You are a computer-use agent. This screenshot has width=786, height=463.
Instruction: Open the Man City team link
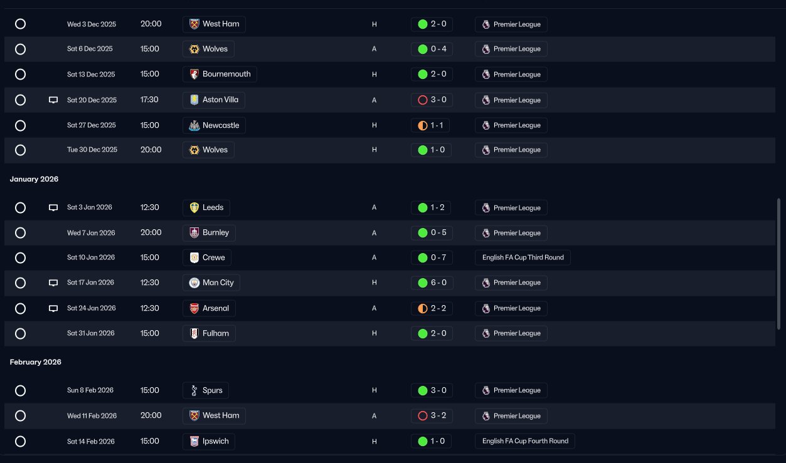click(218, 283)
